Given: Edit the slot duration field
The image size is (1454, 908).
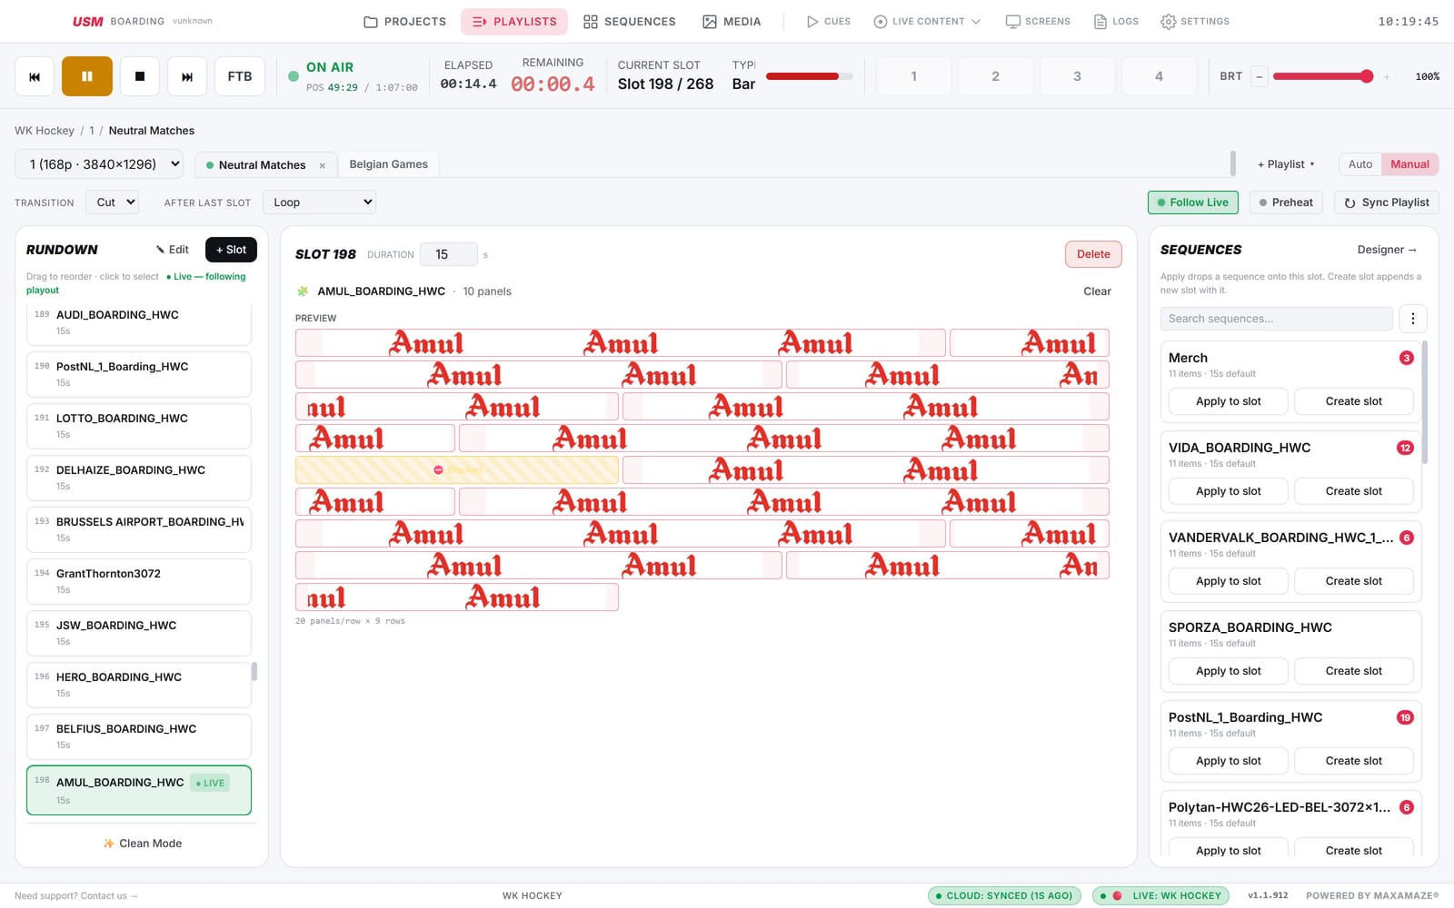Looking at the screenshot, I should 451,254.
